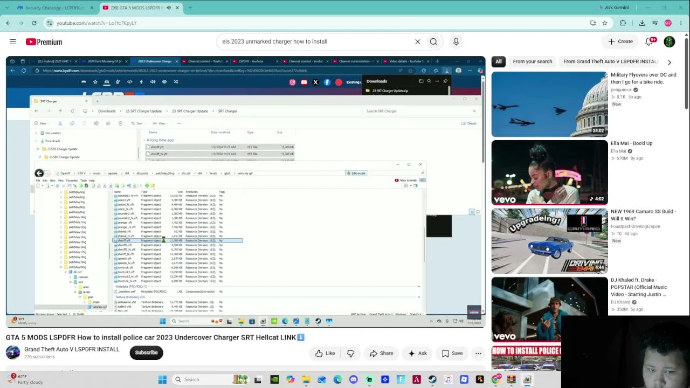
Task: Select the From Grand Theft Auto V chip
Action: pyautogui.click(x=610, y=61)
